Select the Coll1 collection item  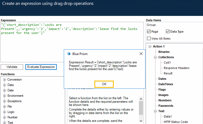(x=167, y=63)
